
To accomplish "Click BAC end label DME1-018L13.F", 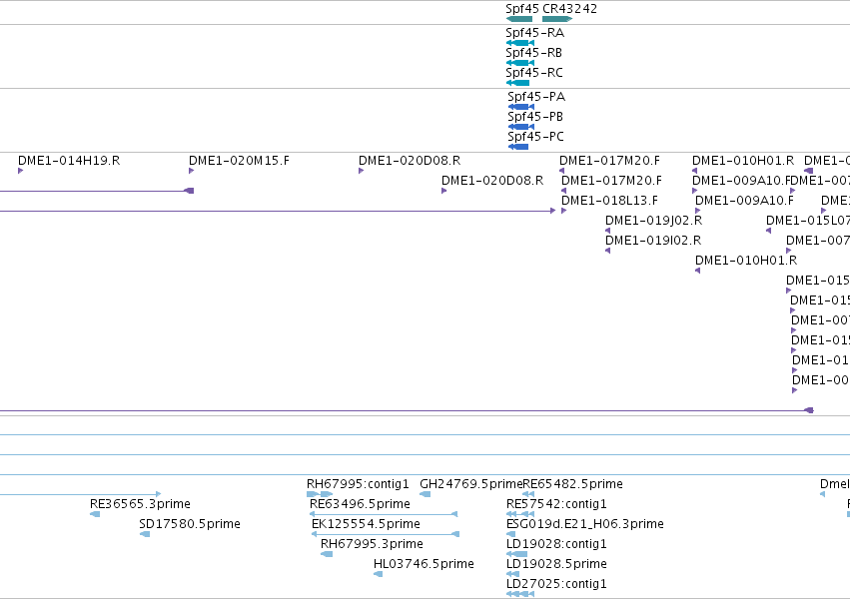I will pos(610,201).
